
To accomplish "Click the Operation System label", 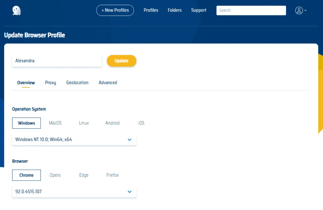I will pos(29,109).
